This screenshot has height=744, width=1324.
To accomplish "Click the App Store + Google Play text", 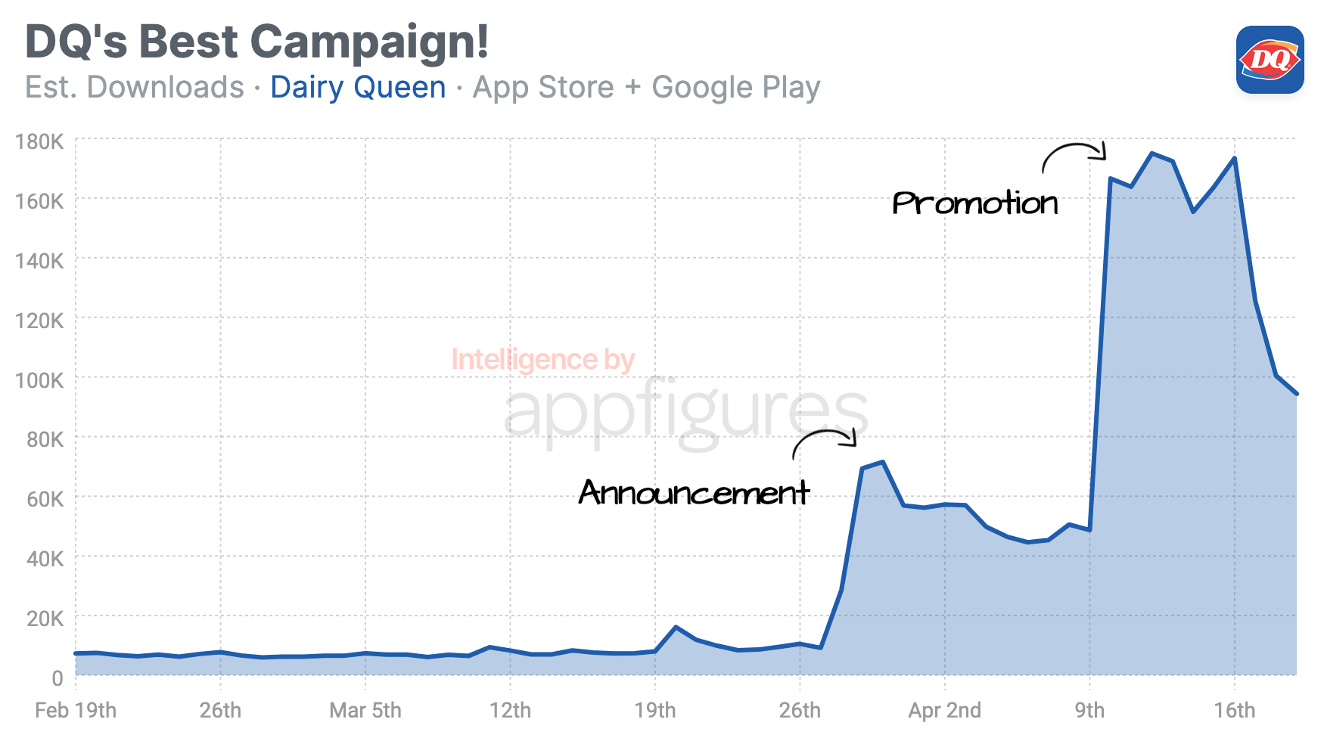I will (x=647, y=87).
